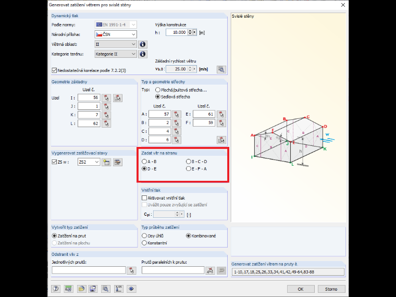Screen dimensions: 396x297
Task: Open info for Kategorie terénu
Action: 143,54
